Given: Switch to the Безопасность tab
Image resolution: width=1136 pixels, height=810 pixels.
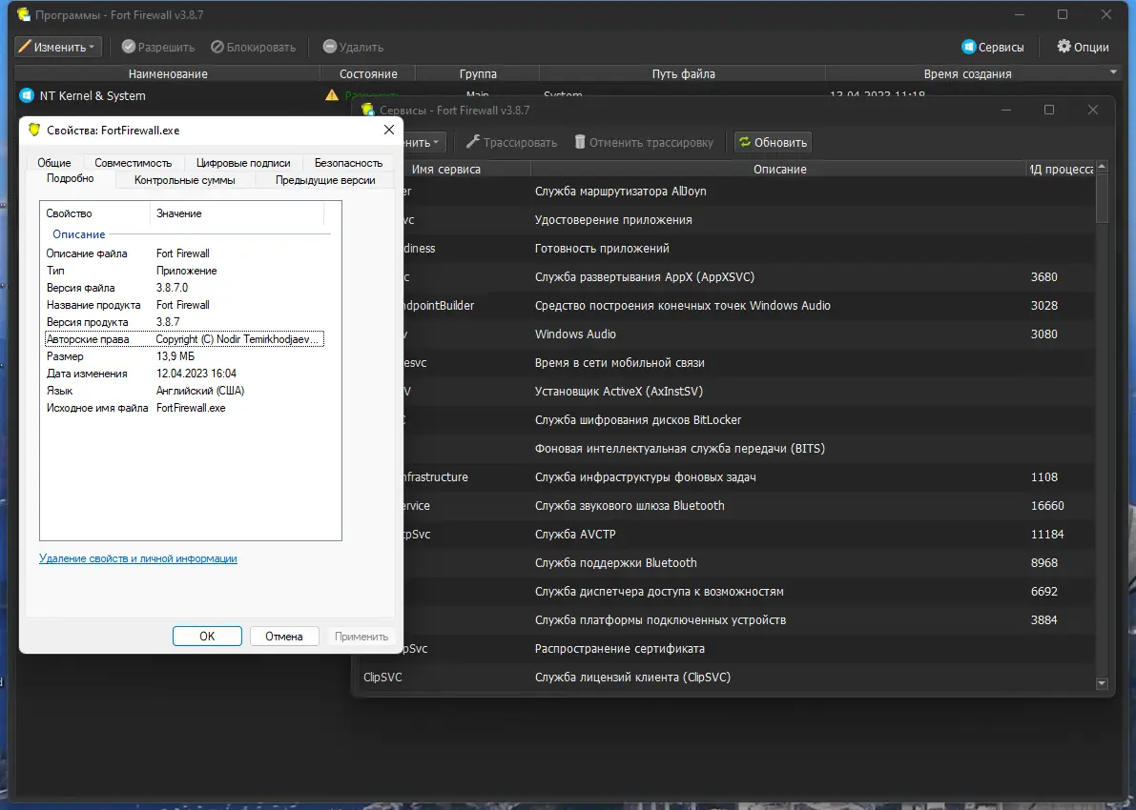Looking at the screenshot, I should [x=348, y=163].
